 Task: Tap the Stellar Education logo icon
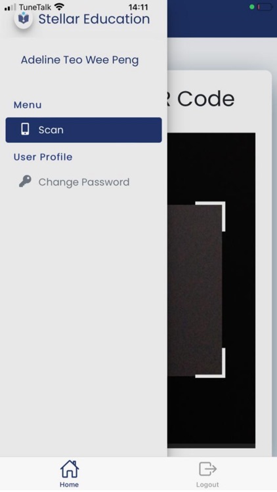(24, 20)
